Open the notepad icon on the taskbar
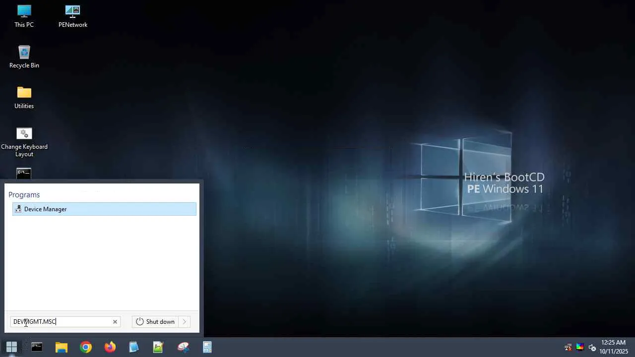 134,347
